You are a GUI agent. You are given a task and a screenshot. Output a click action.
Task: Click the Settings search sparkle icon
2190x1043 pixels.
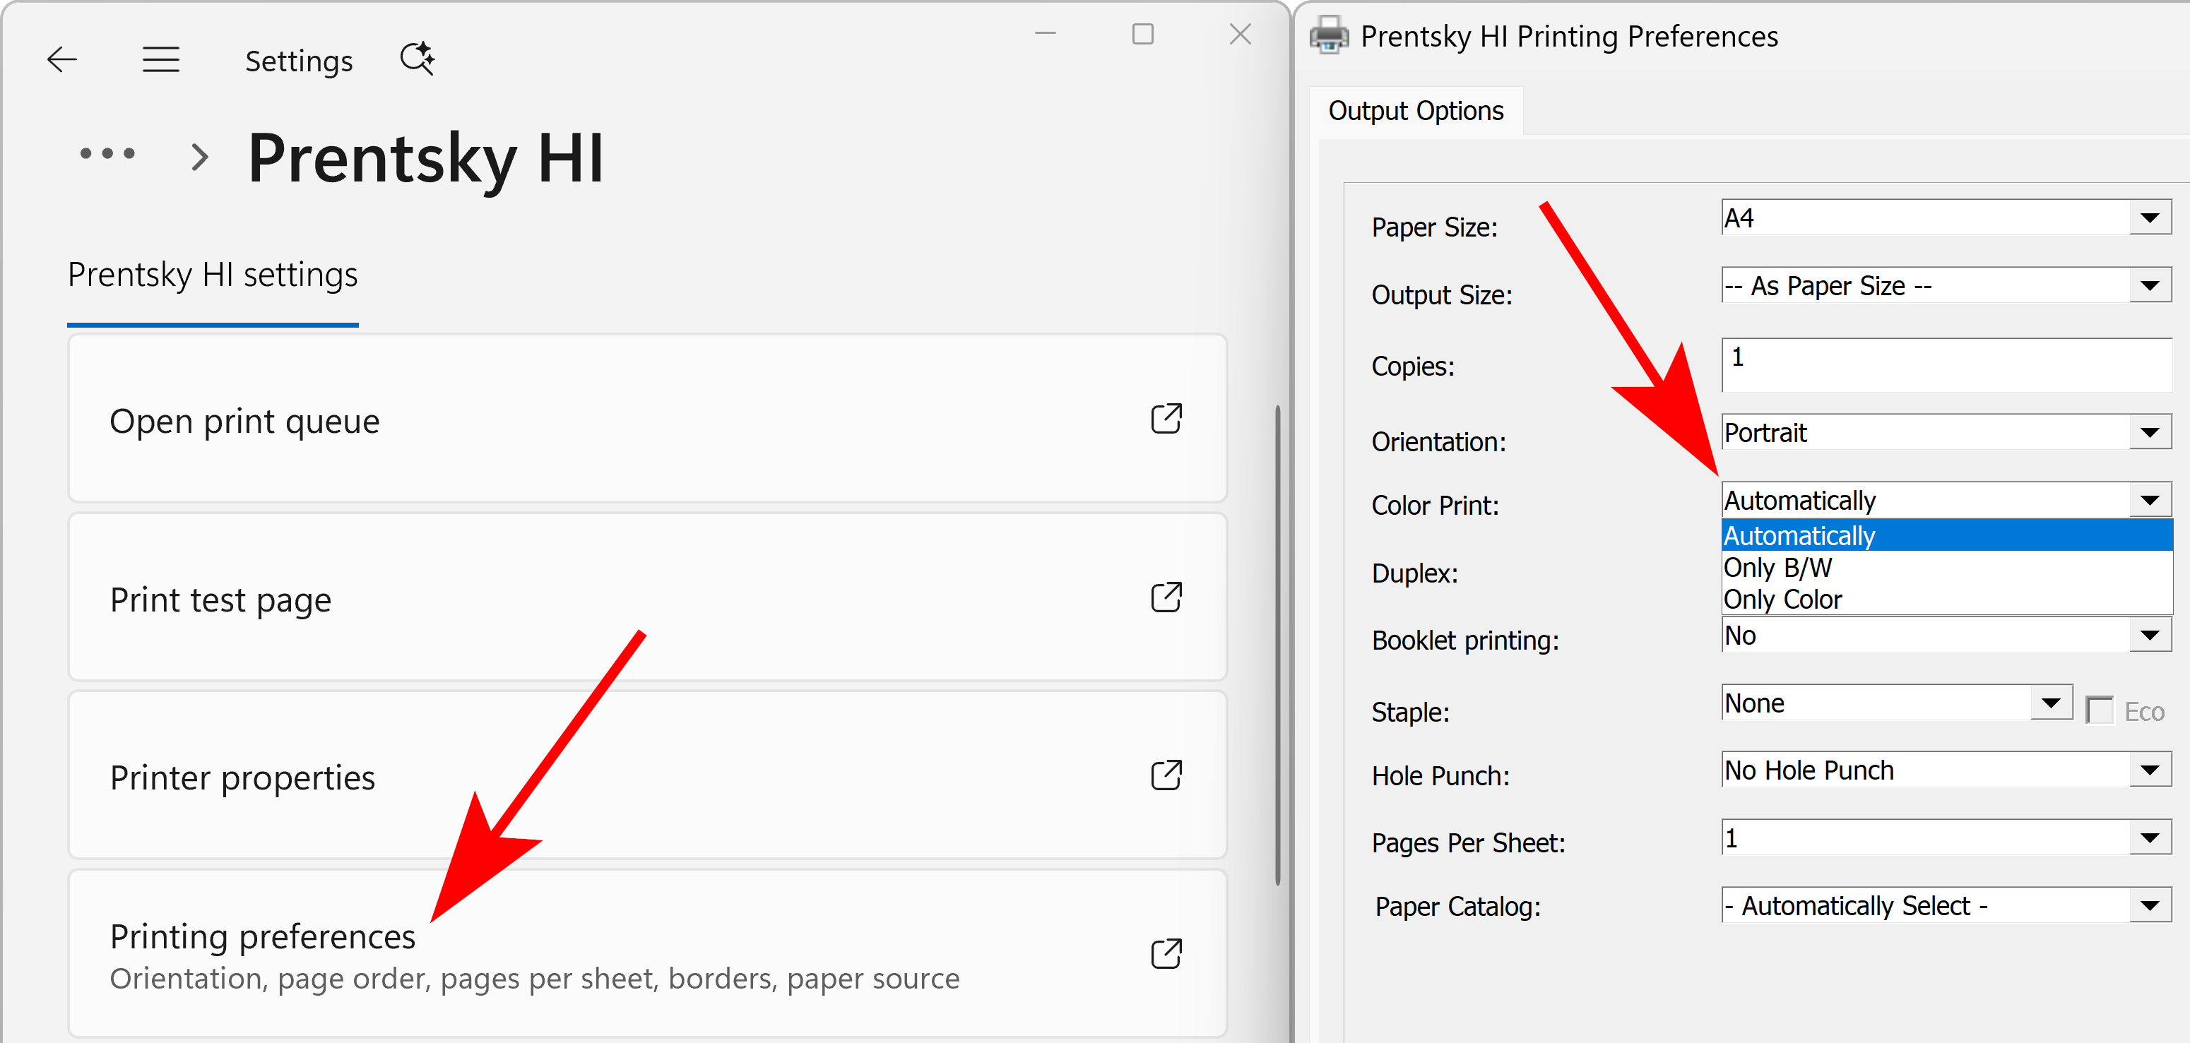(x=418, y=59)
